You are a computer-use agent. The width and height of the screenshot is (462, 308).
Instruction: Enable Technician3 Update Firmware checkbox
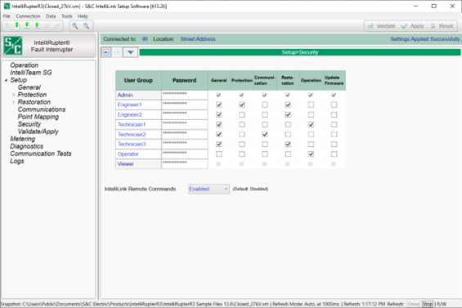click(334, 145)
